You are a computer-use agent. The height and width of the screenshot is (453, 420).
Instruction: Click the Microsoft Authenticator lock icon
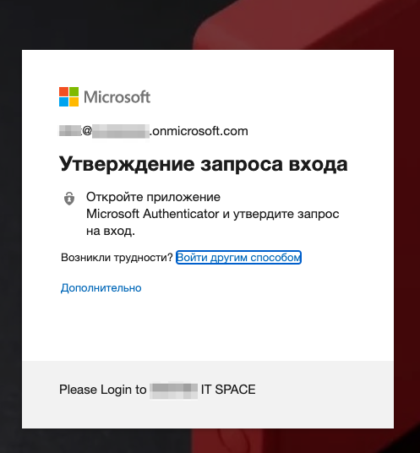[x=69, y=199]
